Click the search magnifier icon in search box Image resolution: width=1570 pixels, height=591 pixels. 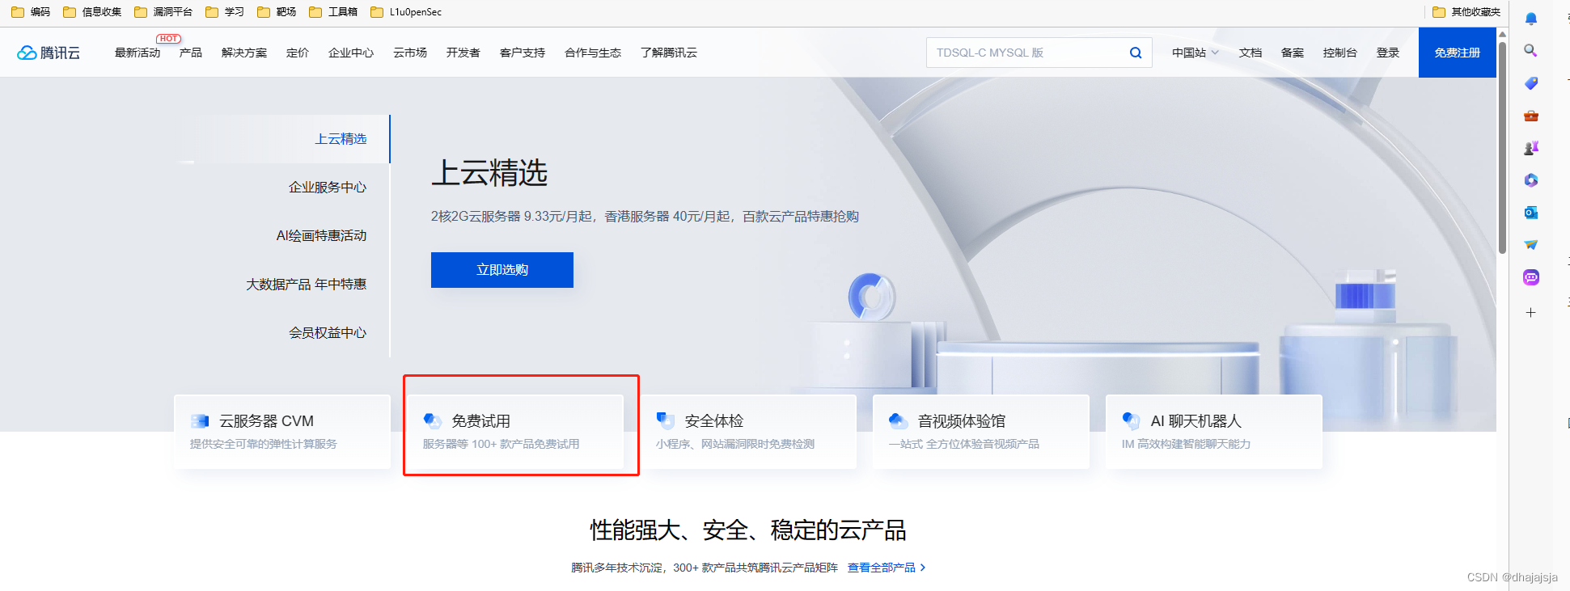[1136, 53]
